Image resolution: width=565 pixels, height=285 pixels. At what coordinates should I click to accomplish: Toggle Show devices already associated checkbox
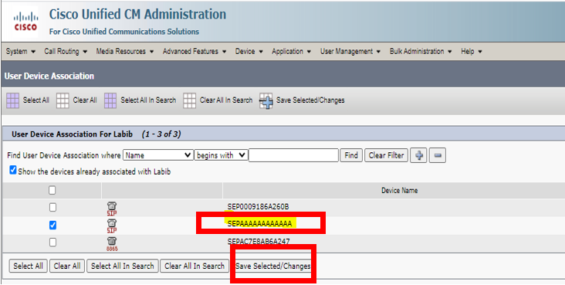(13, 171)
